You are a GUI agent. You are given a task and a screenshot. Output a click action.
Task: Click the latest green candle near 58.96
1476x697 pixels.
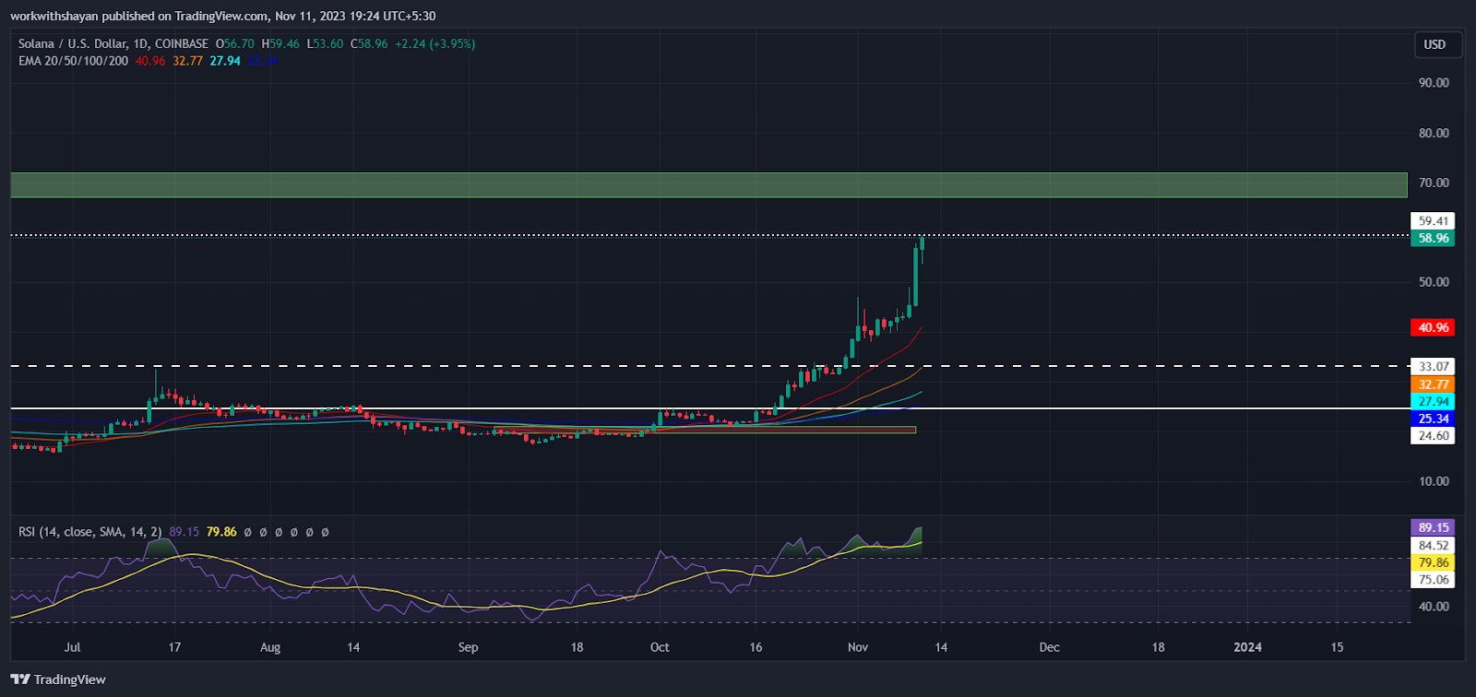point(922,245)
